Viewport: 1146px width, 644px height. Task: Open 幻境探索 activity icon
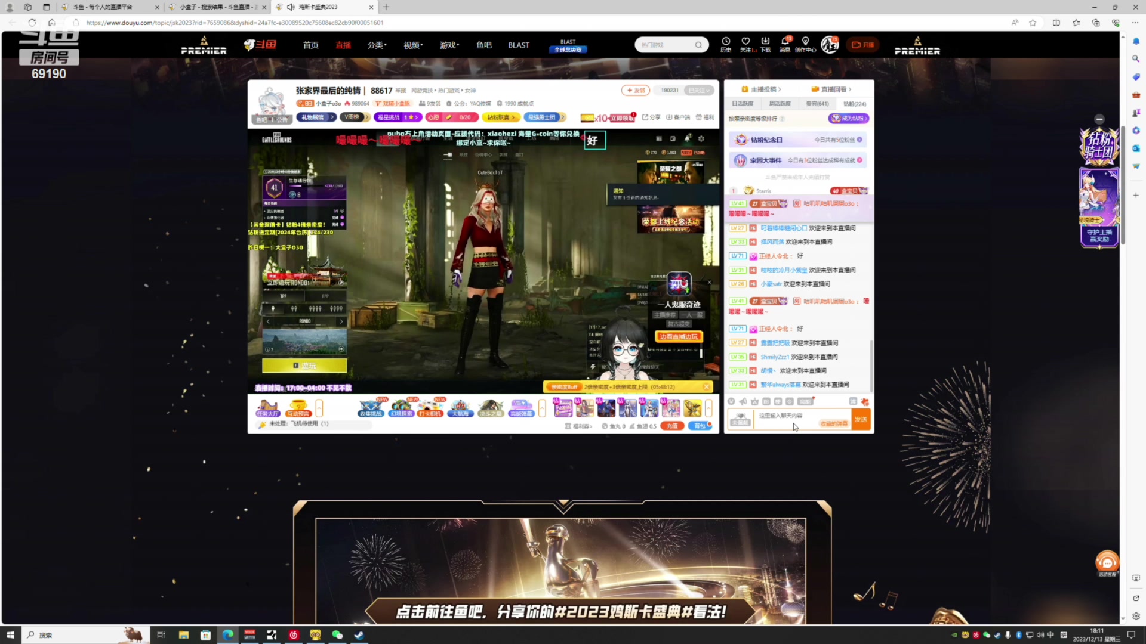pos(401,408)
